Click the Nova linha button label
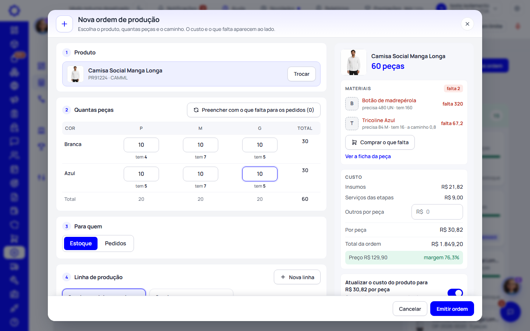The image size is (530, 331). [x=301, y=277]
